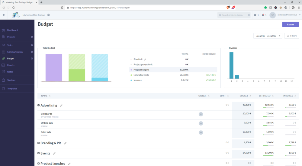Open Templates in sidebar
Image resolution: width=302 pixels, height=166 pixels.
tap(12, 89)
